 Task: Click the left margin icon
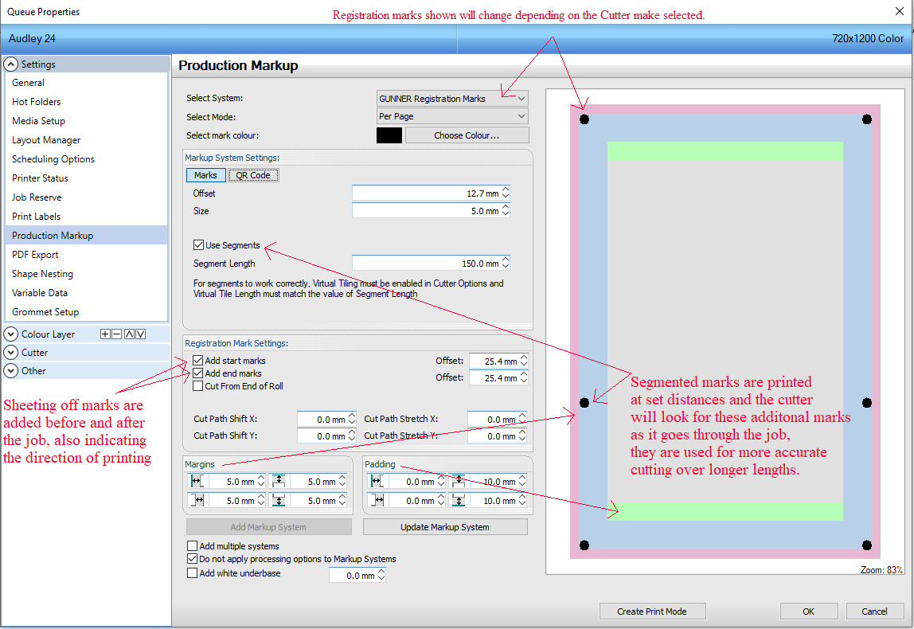(x=197, y=482)
